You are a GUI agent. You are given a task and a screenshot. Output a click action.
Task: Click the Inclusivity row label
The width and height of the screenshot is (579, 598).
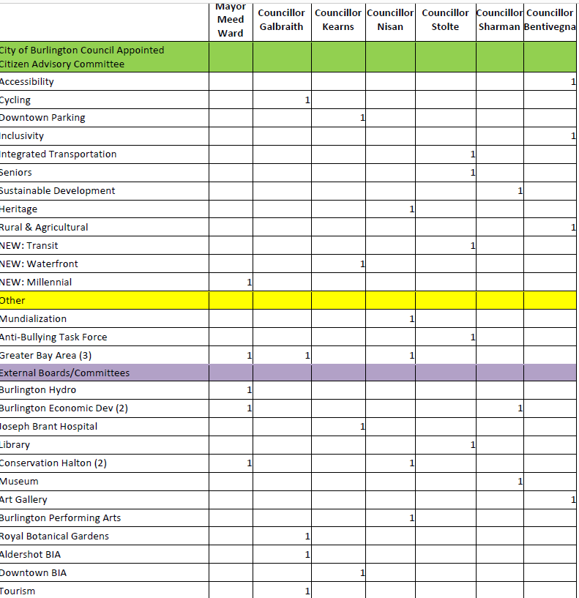22,136
